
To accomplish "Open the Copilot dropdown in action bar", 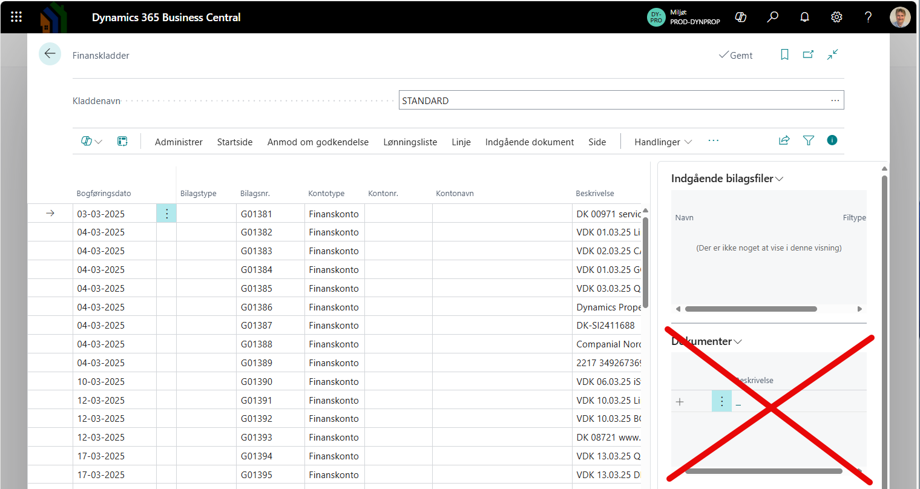I will [91, 141].
